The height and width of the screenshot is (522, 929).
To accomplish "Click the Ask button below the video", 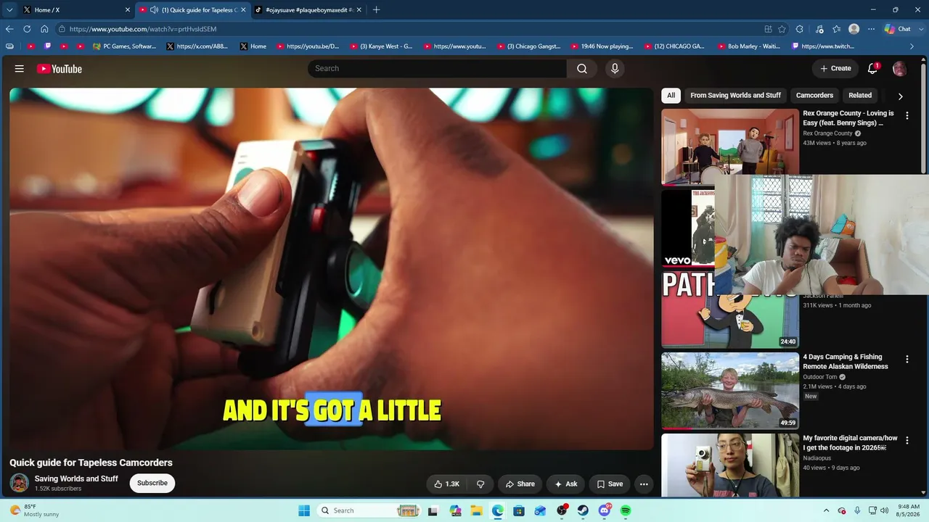I will [566, 484].
